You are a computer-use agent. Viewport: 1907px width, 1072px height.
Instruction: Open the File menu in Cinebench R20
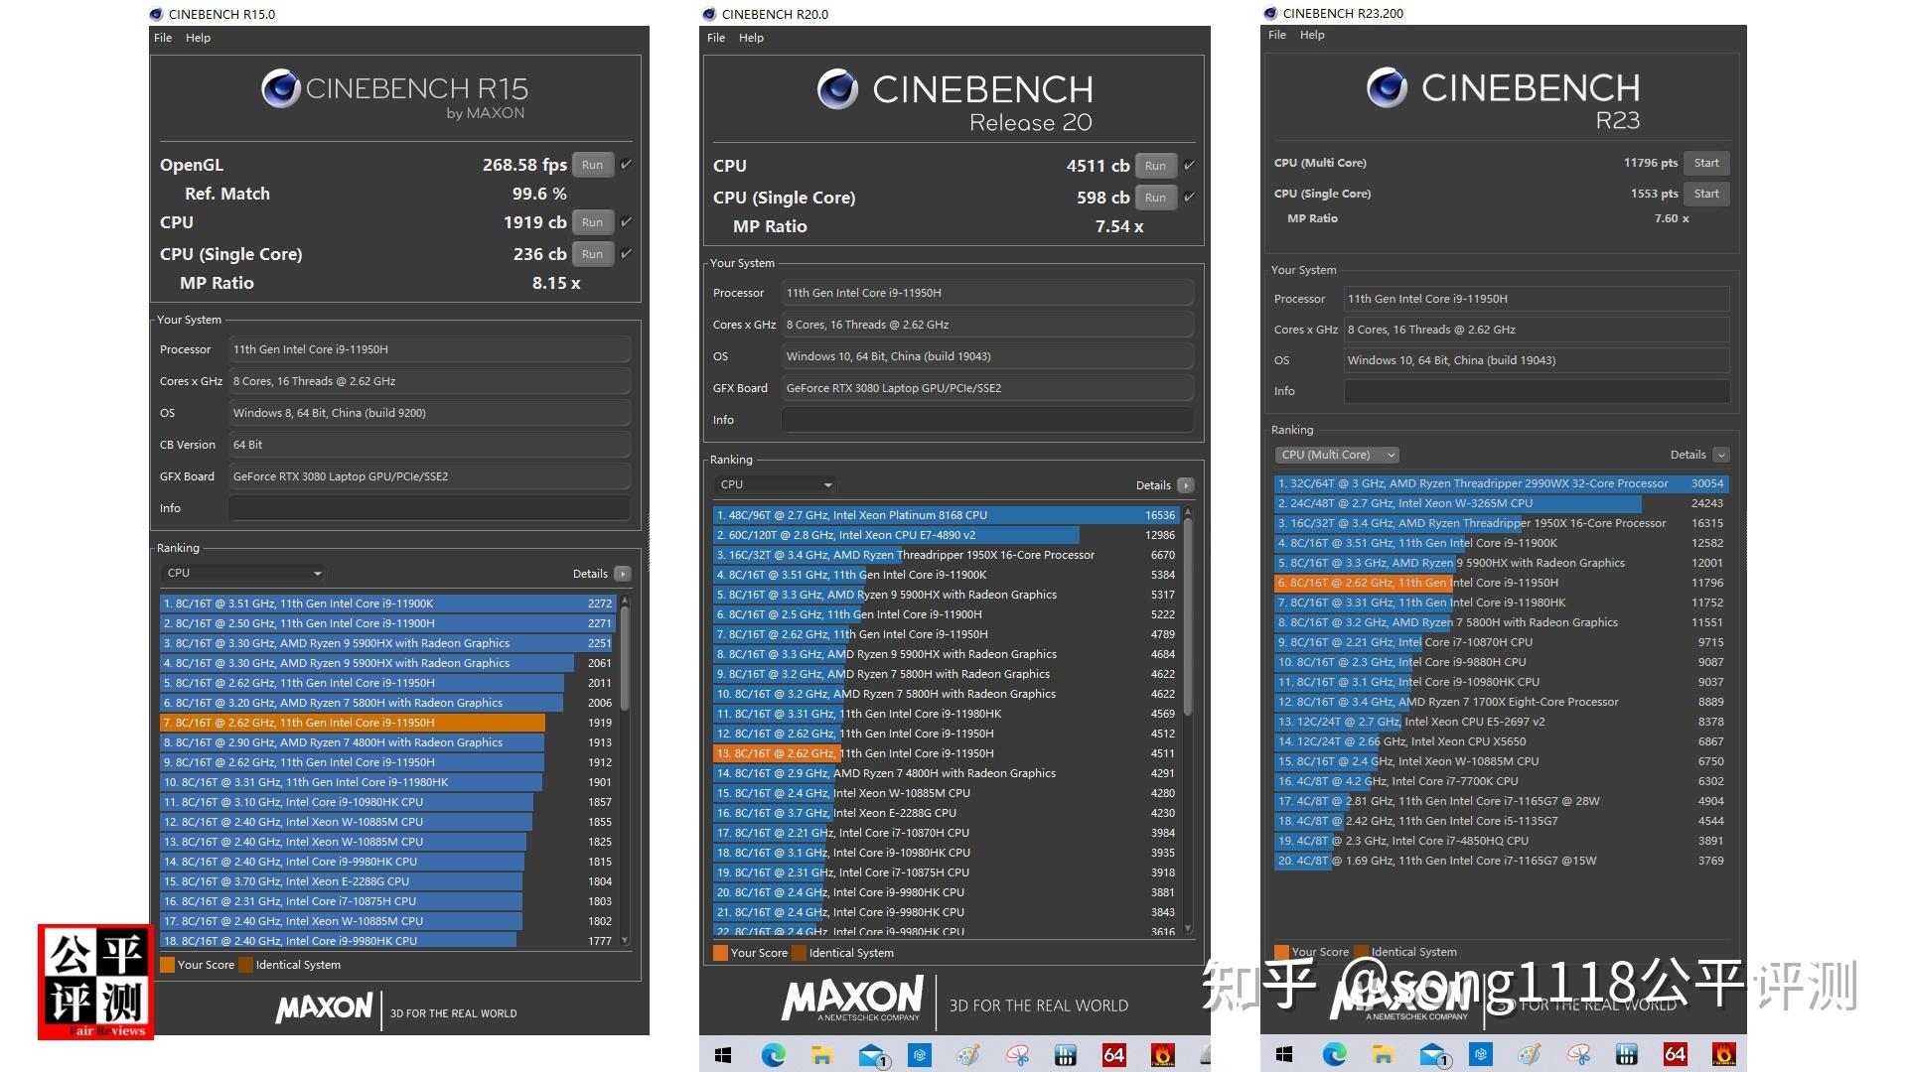[716, 38]
